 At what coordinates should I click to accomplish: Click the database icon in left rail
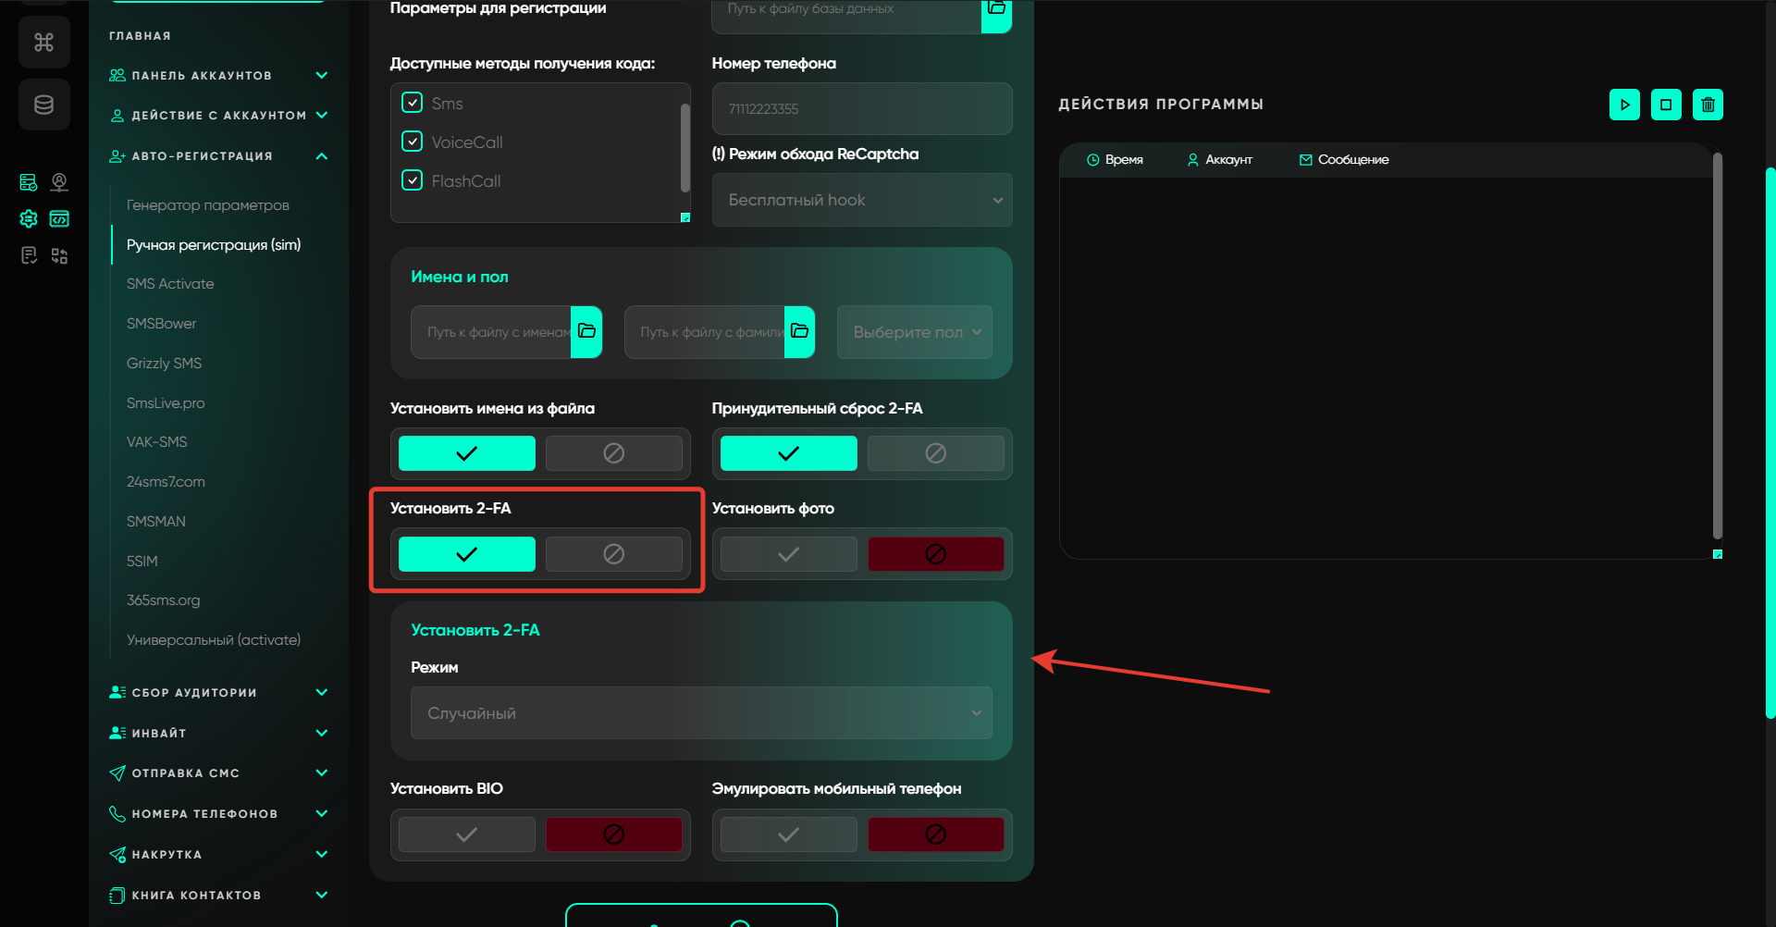pyautogui.click(x=43, y=105)
